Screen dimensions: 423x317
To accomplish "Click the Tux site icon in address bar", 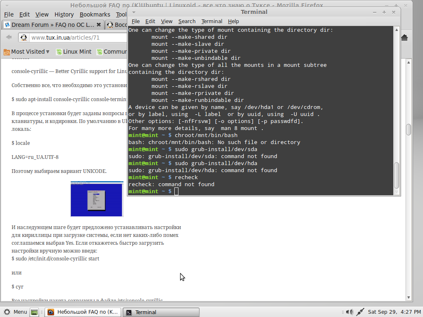I will (x=24, y=38).
